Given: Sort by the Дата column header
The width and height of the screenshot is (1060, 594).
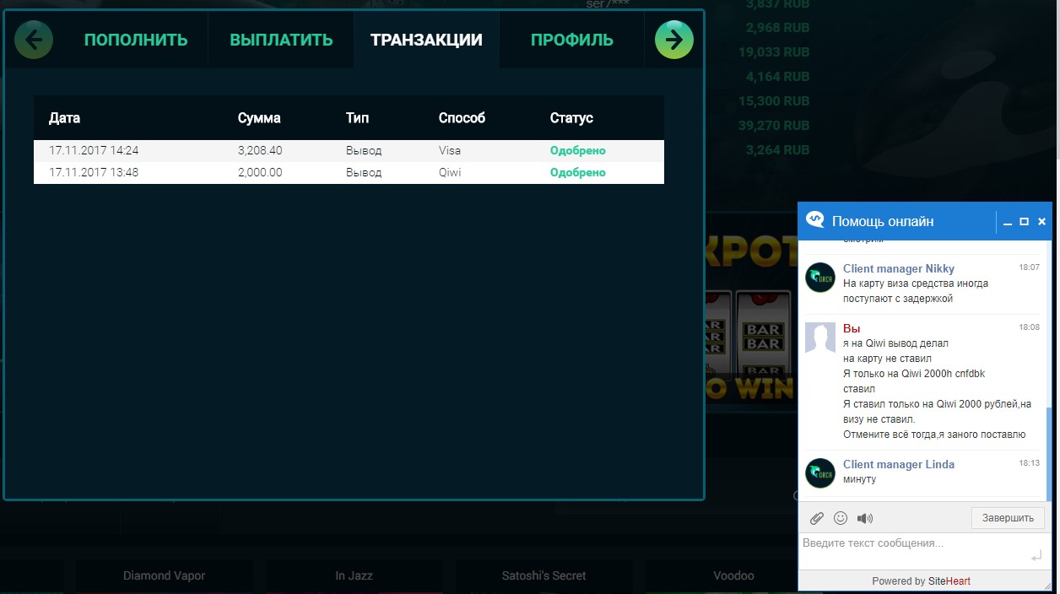Looking at the screenshot, I should click(x=64, y=118).
